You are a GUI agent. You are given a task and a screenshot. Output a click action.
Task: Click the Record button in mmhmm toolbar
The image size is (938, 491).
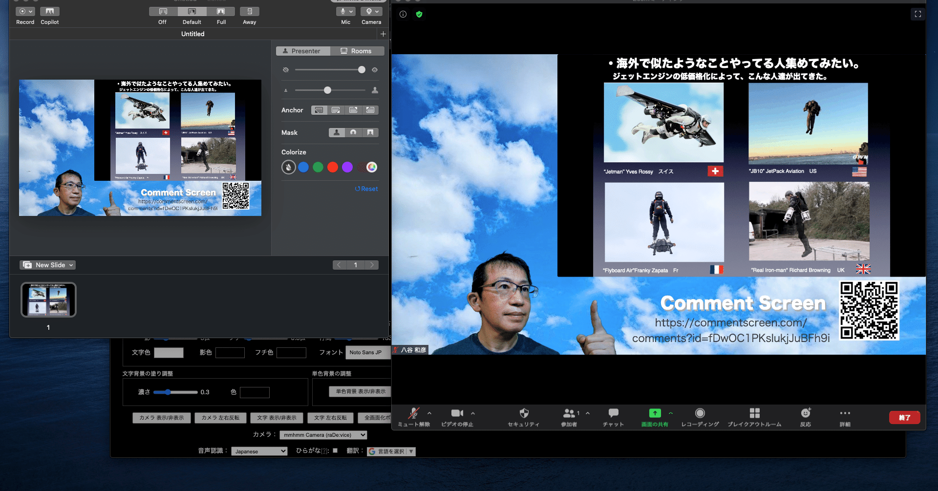pos(25,11)
